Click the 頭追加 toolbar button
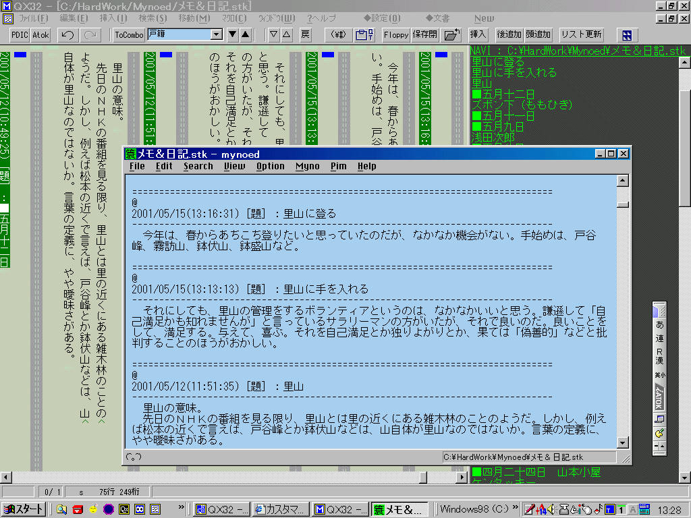The width and height of the screenshot is (691, 518). 538,34
